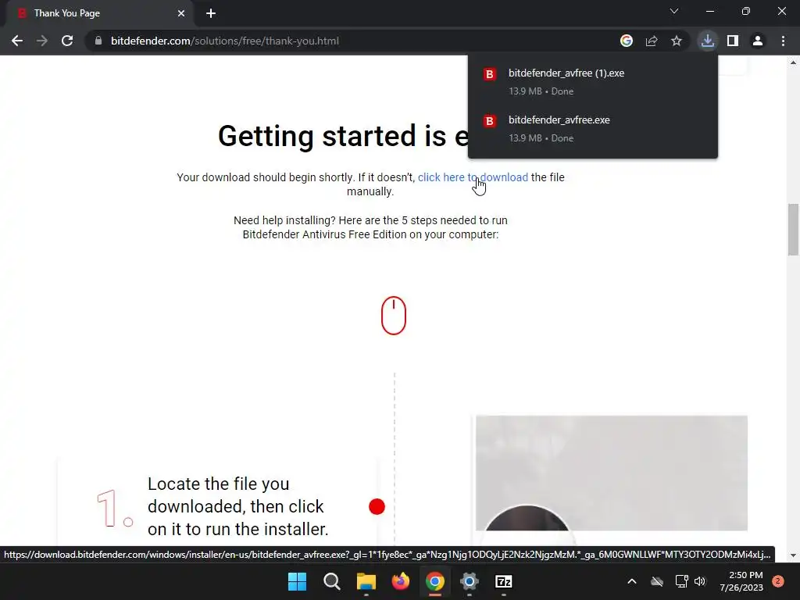Viewport: 800px width, 600px height.
Task: Click the Google icon in address bar
Action: coord(627,41)
